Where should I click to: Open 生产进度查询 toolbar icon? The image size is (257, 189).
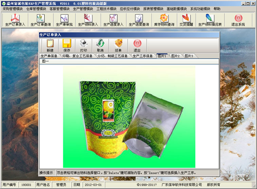pos(139,20)
